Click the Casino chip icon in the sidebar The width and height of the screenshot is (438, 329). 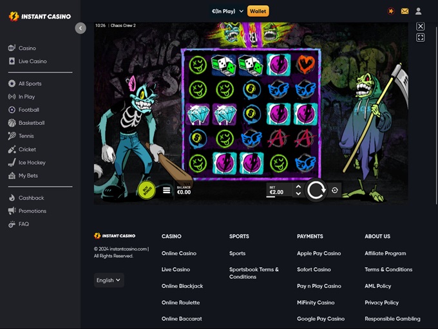[x=12, y=48]
